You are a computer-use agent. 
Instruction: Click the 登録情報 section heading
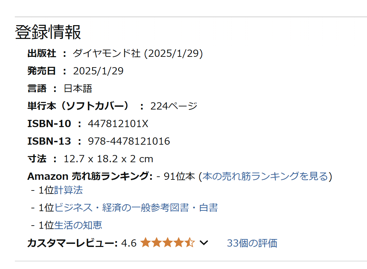(48, 32)
